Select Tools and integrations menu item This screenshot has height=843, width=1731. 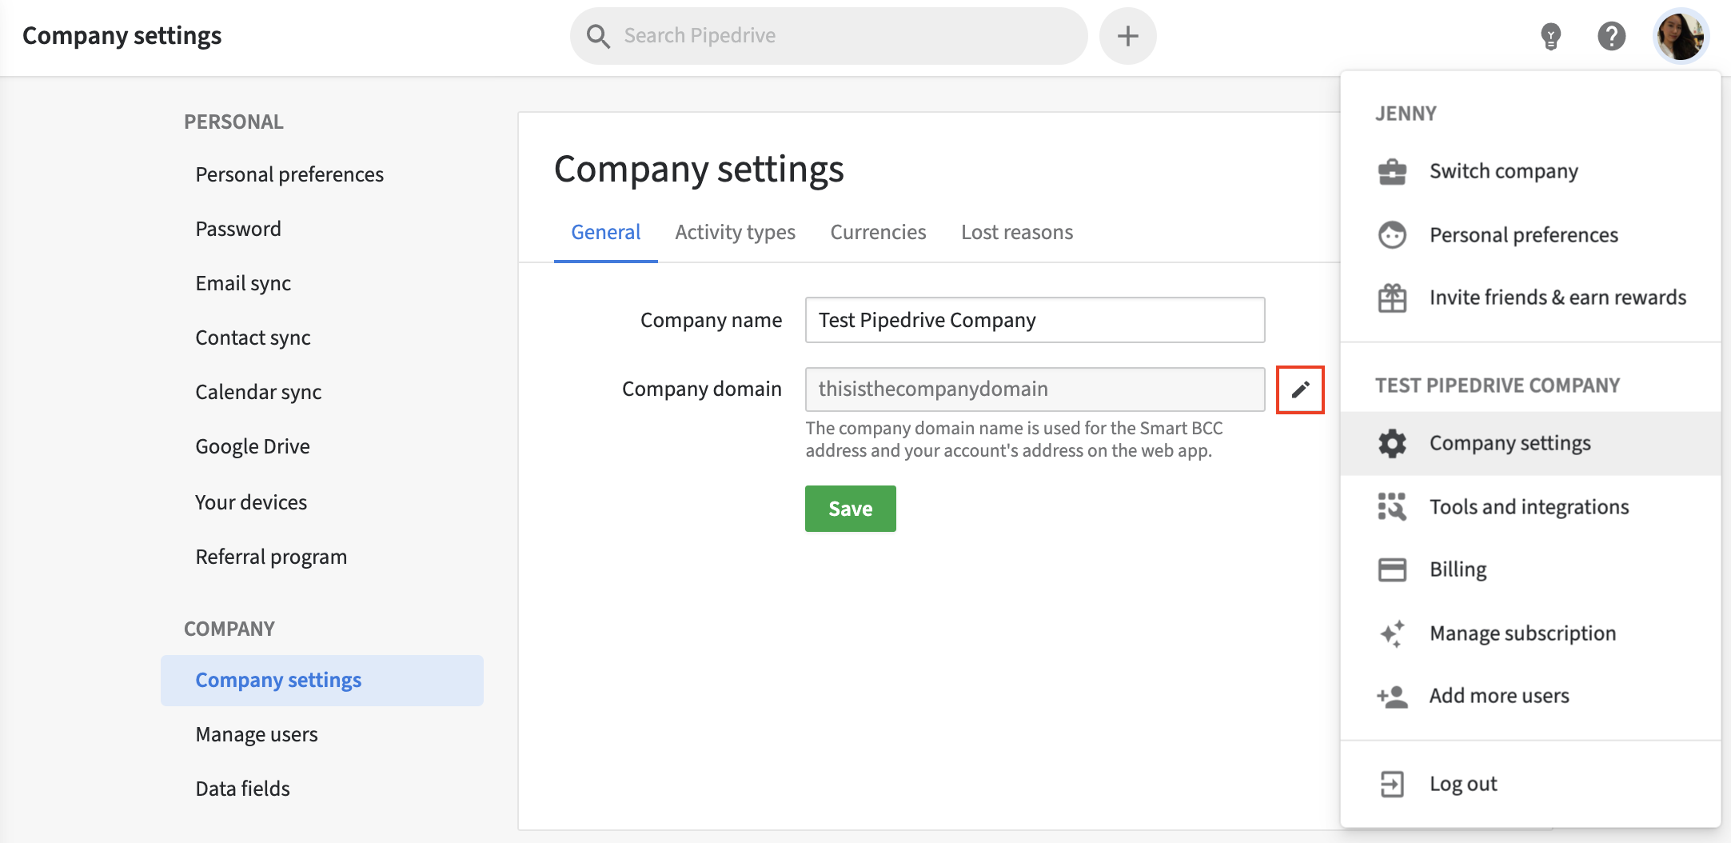click(1528, 507)
